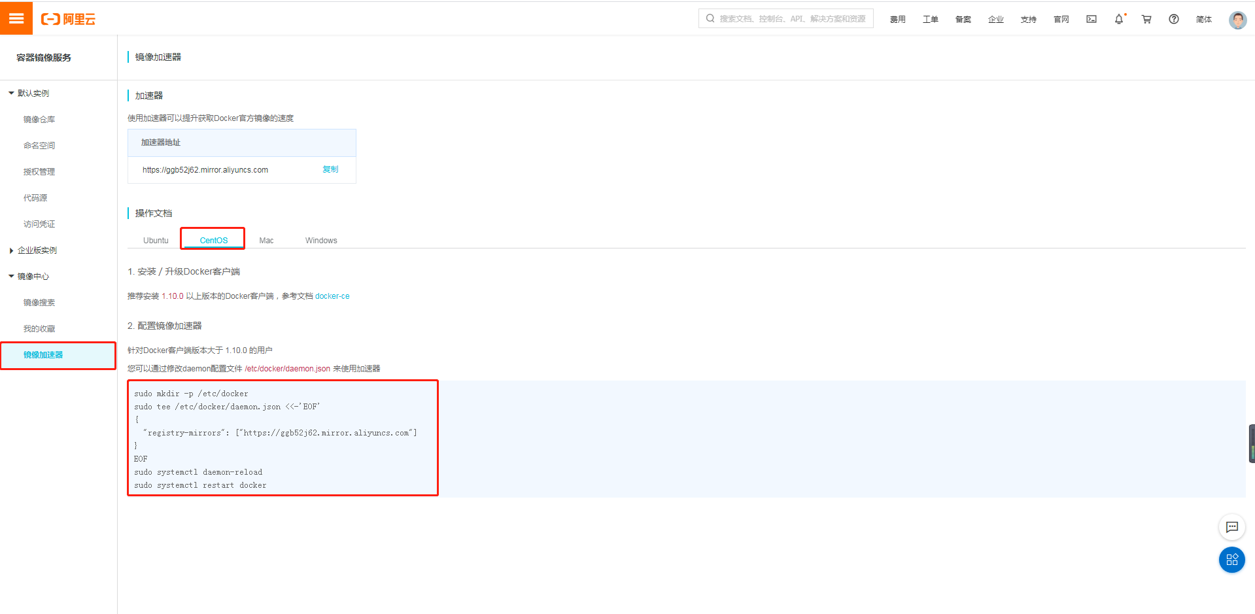This screenshot has width=1255, height=614.
Task: Go to 镜像仓库 in the sidebar
Action: click(x=39, y=120)
